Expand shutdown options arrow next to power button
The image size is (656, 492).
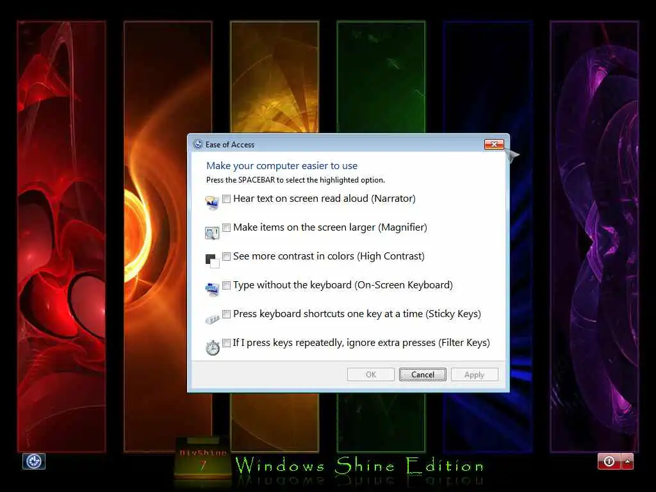click(628, 461)
